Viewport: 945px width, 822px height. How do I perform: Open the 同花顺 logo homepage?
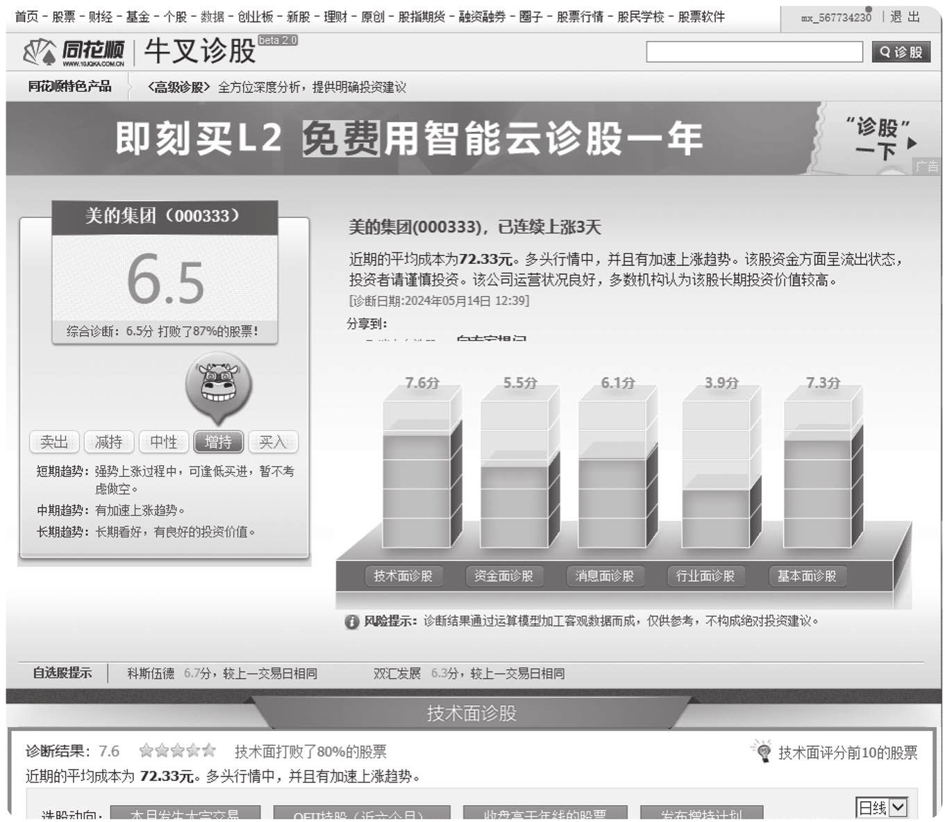click(74, 52)
